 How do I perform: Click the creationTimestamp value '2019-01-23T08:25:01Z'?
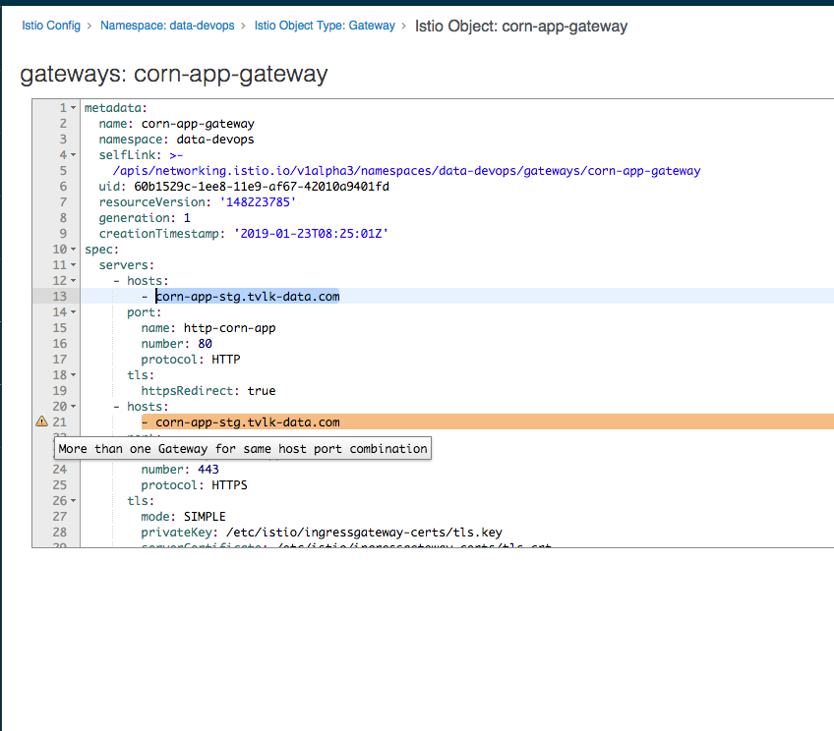pyautogui.click(x=311, y=233)
